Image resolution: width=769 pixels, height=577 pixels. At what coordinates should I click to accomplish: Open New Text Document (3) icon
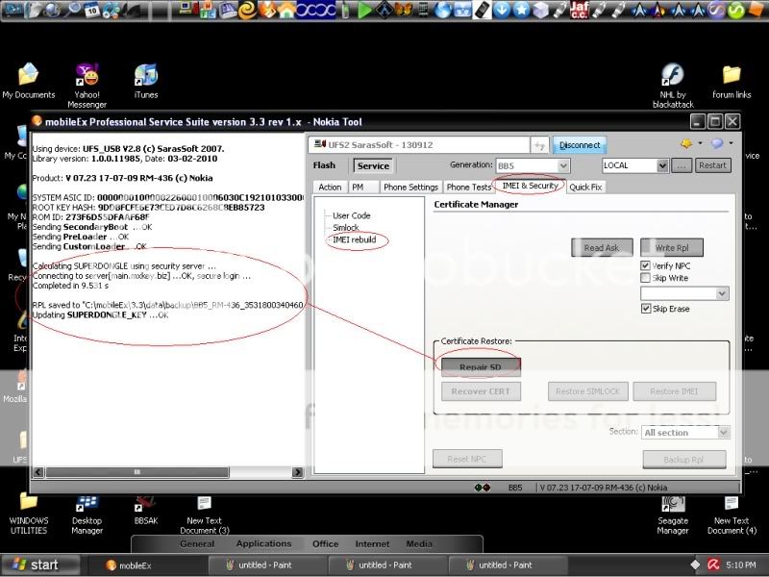205,515
